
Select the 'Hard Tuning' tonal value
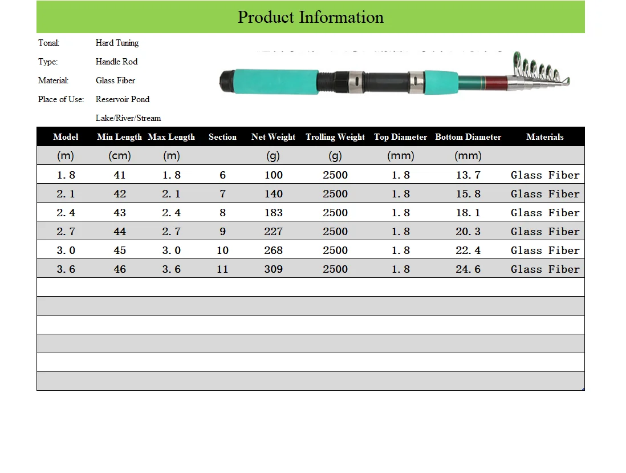[x=117, y=43]
